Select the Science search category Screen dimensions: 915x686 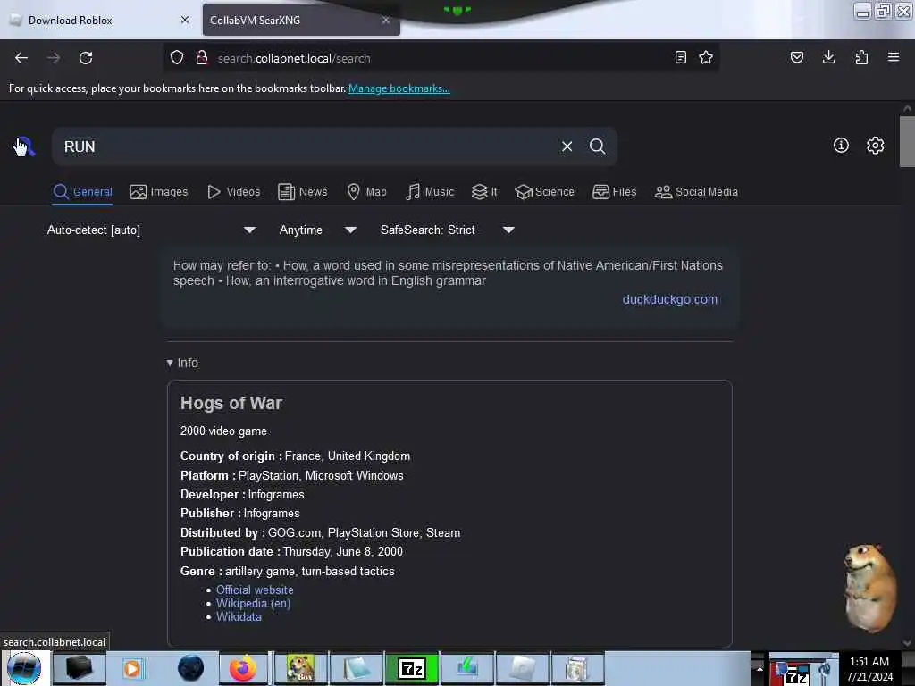pyautogui.click(x=544, y=192)
